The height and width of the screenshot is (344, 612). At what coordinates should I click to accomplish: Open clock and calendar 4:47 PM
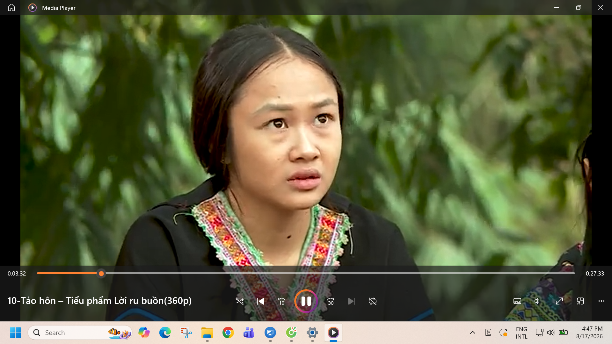589,333
